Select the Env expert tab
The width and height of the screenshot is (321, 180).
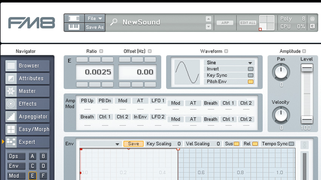16,166
